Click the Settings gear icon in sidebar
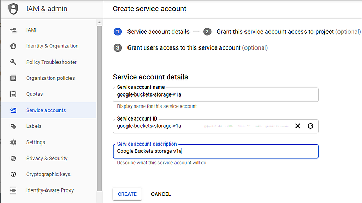This screenshot has width=362, height=203. click(14, 142)
